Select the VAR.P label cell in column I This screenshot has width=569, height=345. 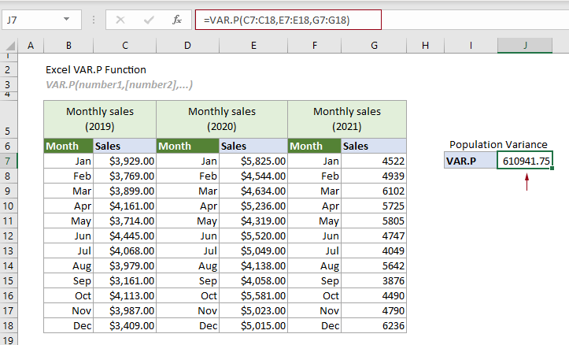[471, 161]
